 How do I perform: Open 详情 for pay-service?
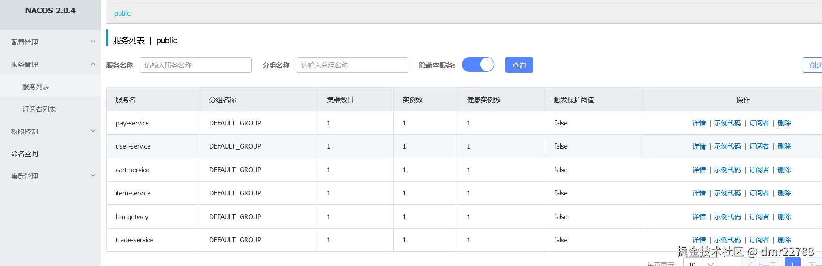pyautogui.click(x=699, y=123)
